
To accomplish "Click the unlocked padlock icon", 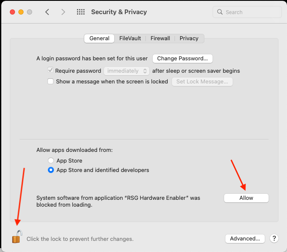I will 17,237.
